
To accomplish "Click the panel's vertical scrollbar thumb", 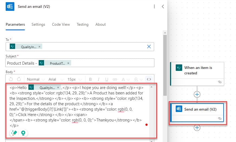I will coord(165,65).
